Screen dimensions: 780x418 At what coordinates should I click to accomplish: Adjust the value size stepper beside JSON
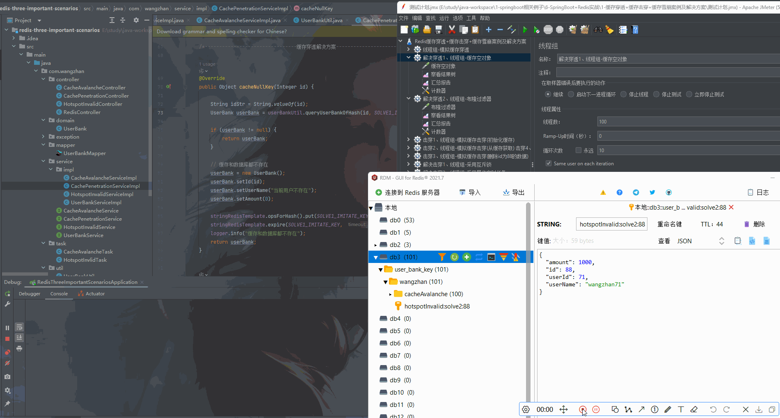point(722,241)
